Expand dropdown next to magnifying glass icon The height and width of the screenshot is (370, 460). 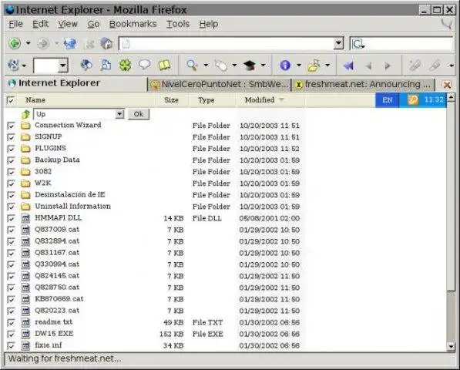click(x=206, y=66)
